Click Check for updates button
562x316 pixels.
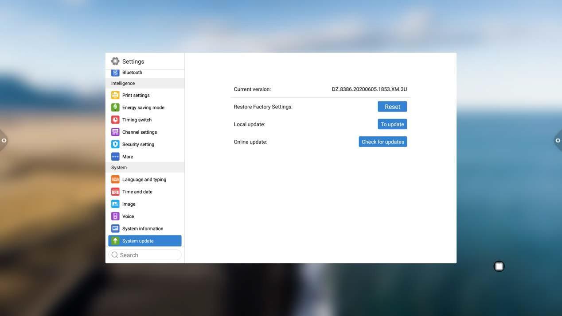(x=382, y=142)
